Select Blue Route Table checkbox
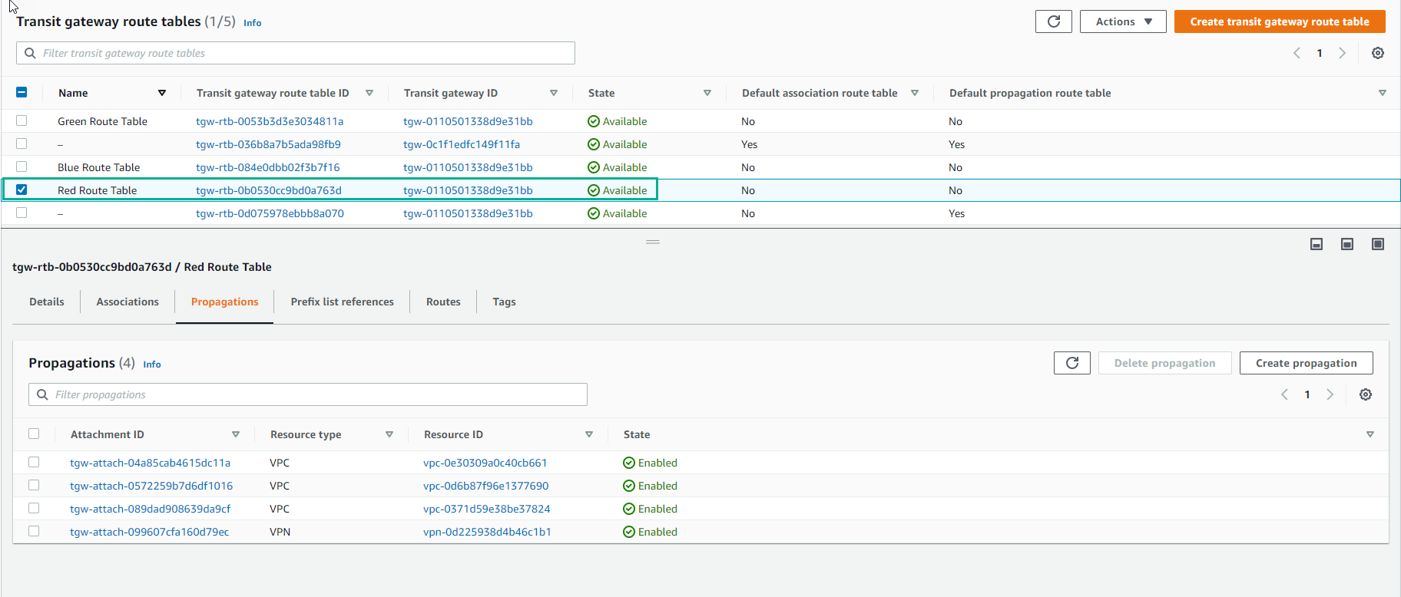Viewport: 1401px width, 597px height. [22, 167]
